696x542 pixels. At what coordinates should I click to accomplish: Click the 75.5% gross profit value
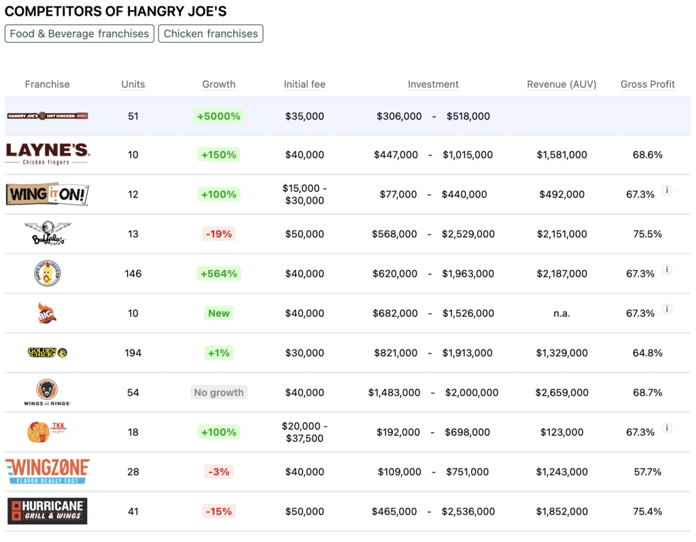click(648, 234)
